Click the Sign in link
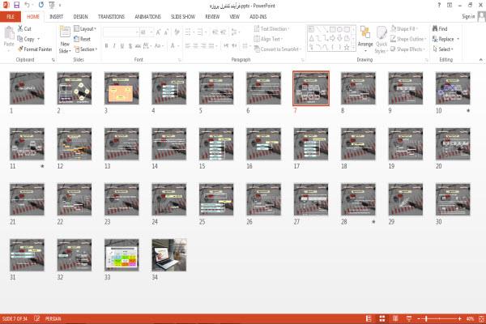 coord(468,16)
